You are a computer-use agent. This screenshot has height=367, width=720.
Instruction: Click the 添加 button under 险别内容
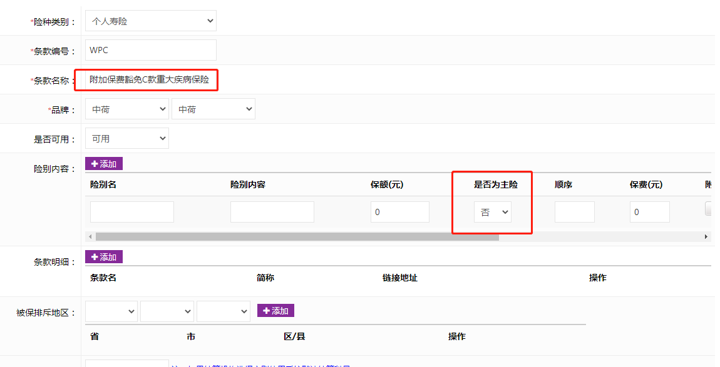pyautogui.click(x=104, y=164)
